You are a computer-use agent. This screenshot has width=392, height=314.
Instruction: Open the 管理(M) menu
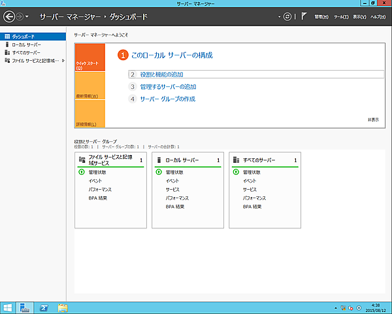pos(321,16)
